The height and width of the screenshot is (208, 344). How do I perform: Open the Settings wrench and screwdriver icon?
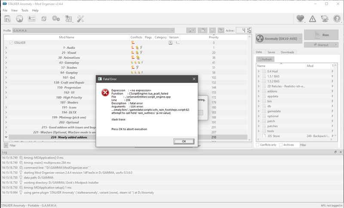click(x=80, y=19)
